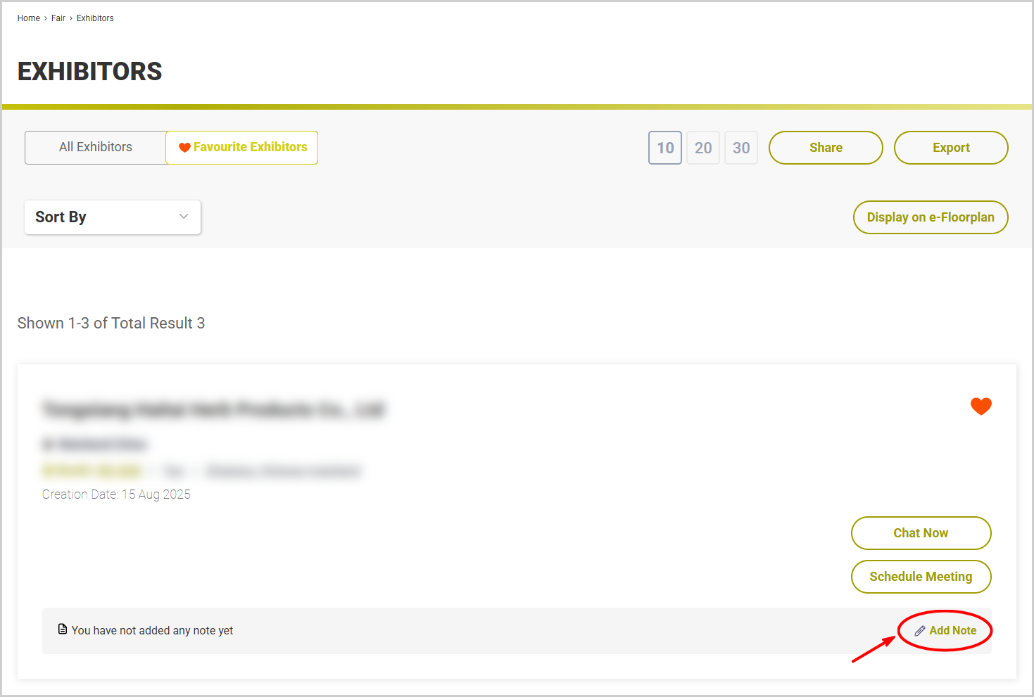The image size is (1034, 697).
Task: Select the Favourite Exhibitors tab
Action: [242, 148]
